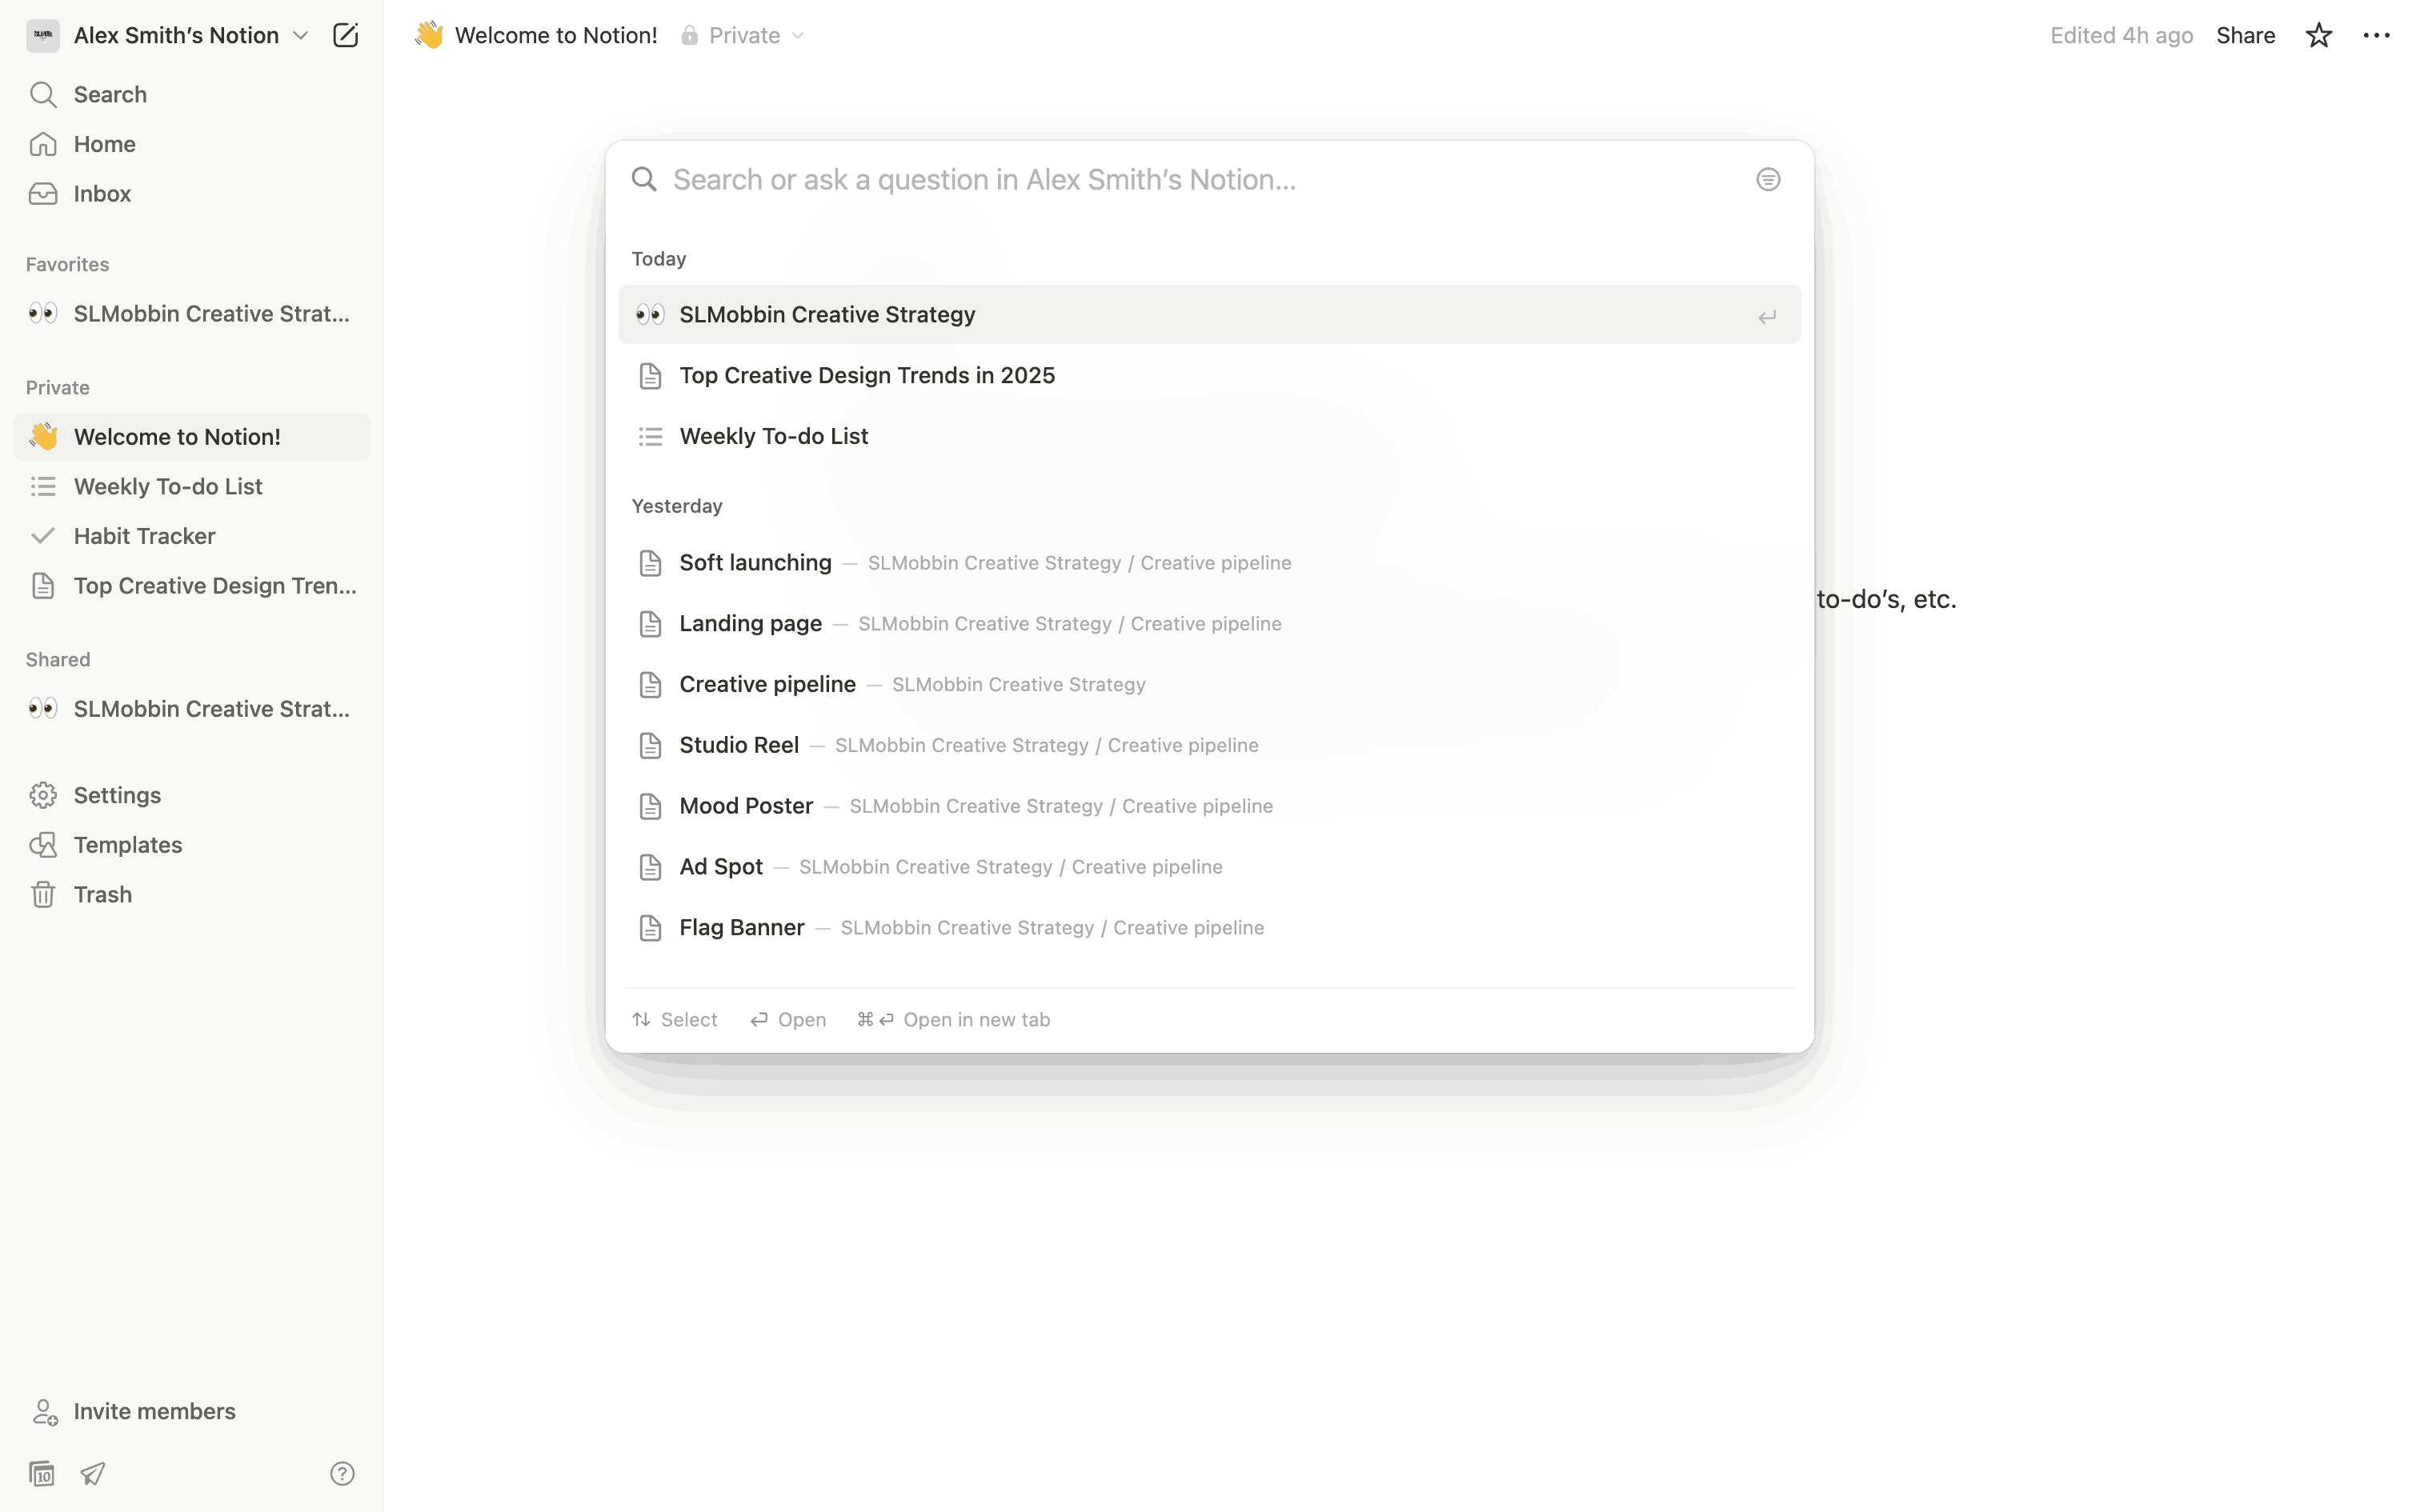Open the three-dot page options menu
This screenshot has height=1512, width=2420.
pos(2376,36)
